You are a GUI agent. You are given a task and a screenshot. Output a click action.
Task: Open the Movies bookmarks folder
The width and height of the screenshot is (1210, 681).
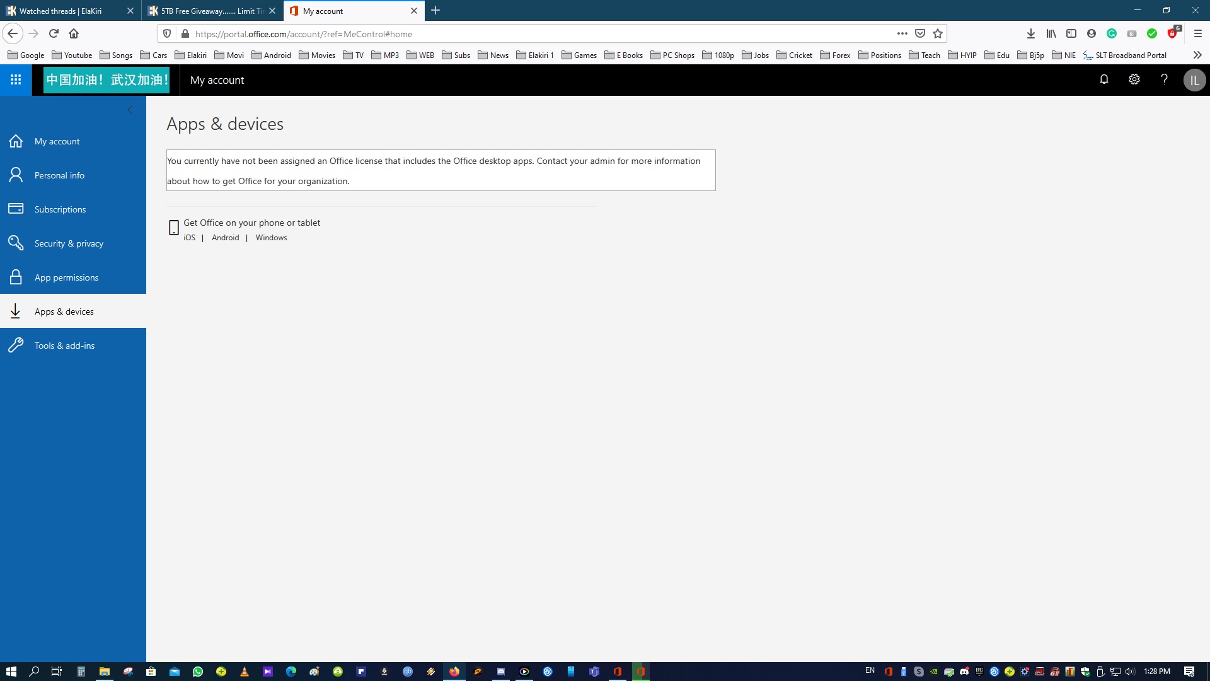tap(317, 55)
